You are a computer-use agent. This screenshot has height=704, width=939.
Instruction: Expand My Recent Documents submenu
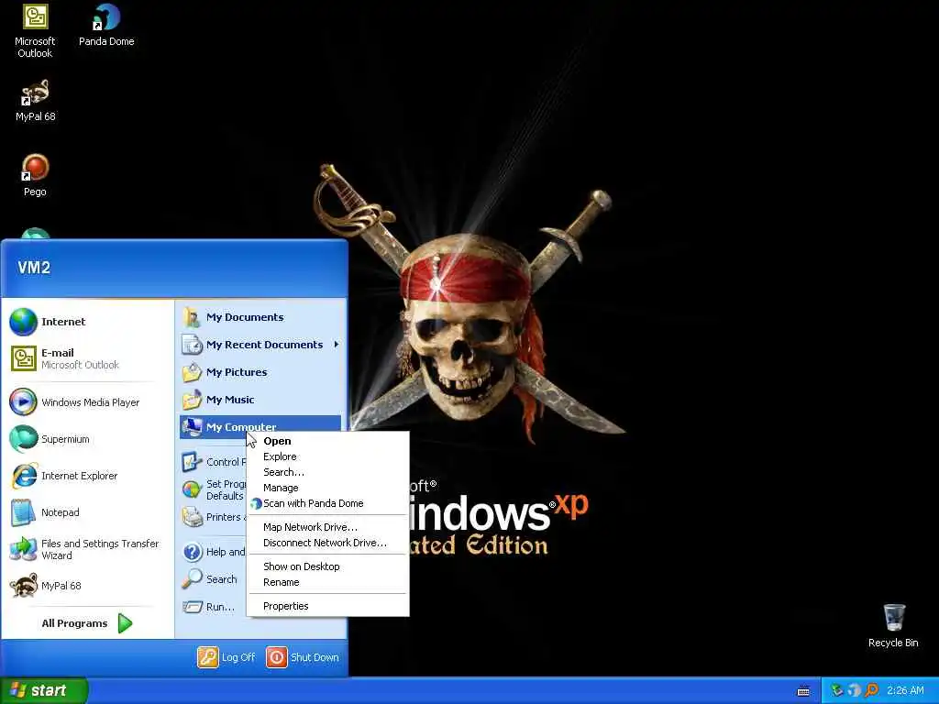[260, 345]
